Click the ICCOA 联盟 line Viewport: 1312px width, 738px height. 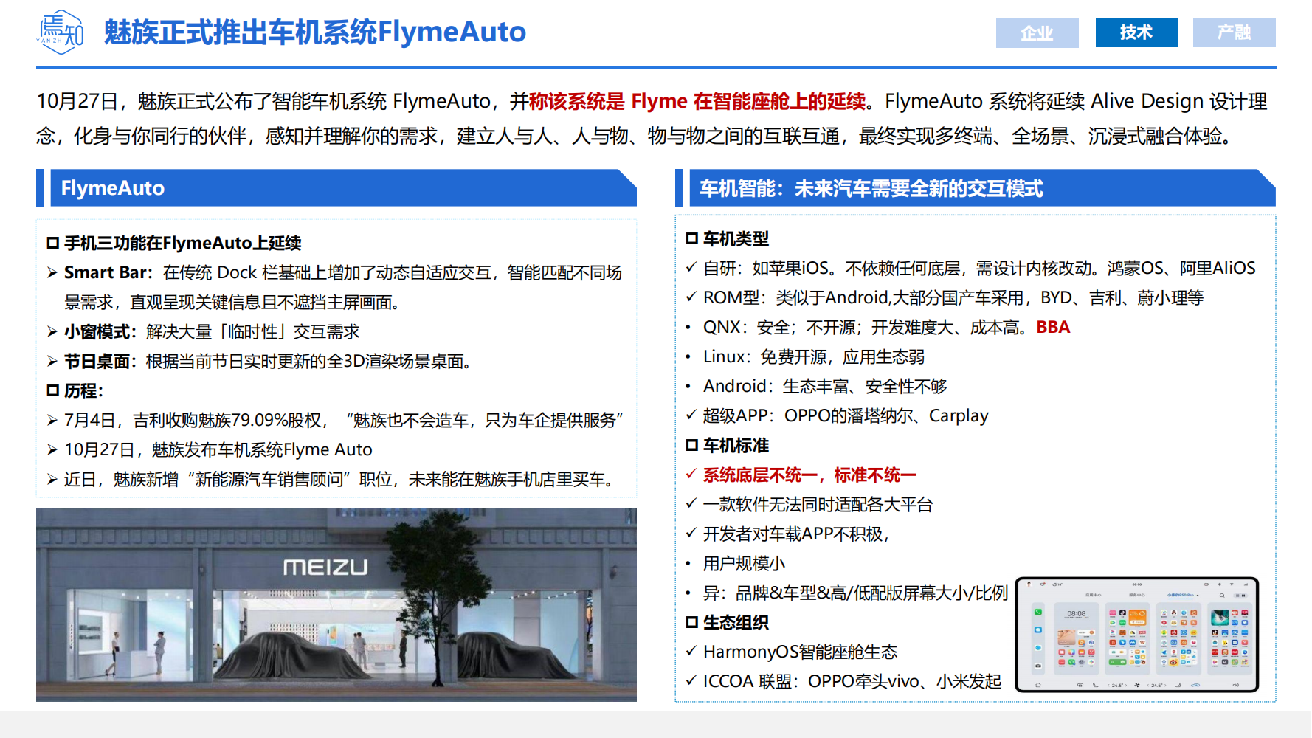pos(843,682)
